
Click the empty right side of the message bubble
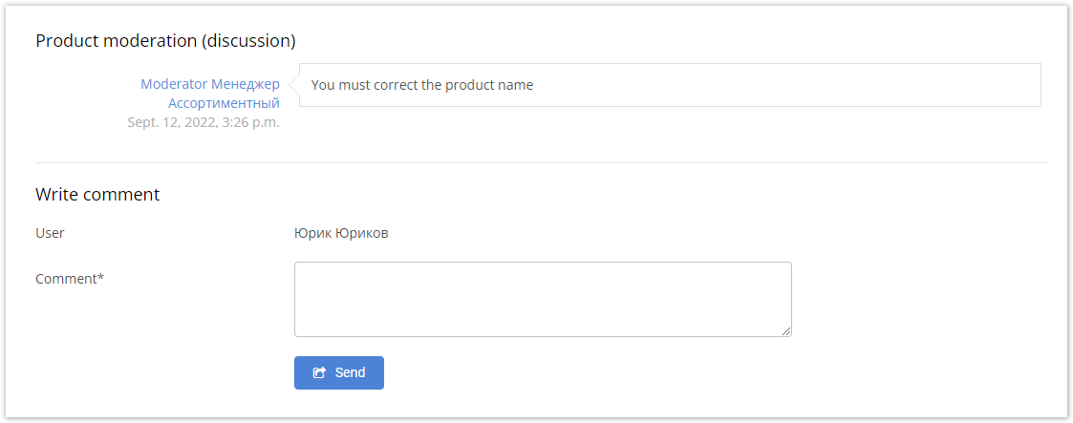pos(812,85)
